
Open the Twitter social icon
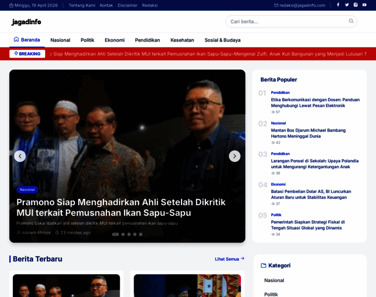click(x=347, y=5)
